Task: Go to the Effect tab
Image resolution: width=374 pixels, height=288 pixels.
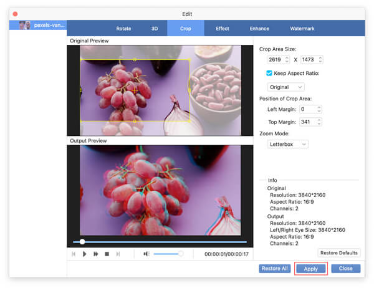Action: [223, 29]
